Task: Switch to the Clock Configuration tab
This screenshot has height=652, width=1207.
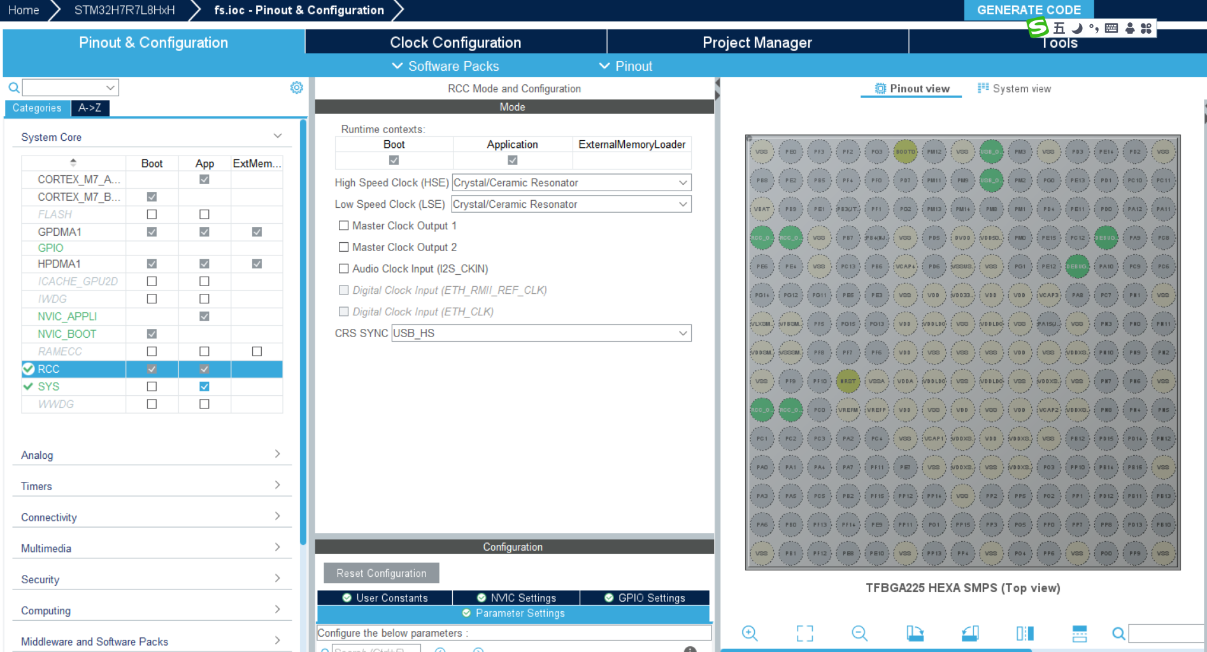Action: 455,42
